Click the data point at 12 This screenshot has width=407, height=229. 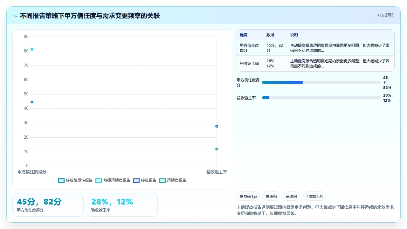[217, 149]
